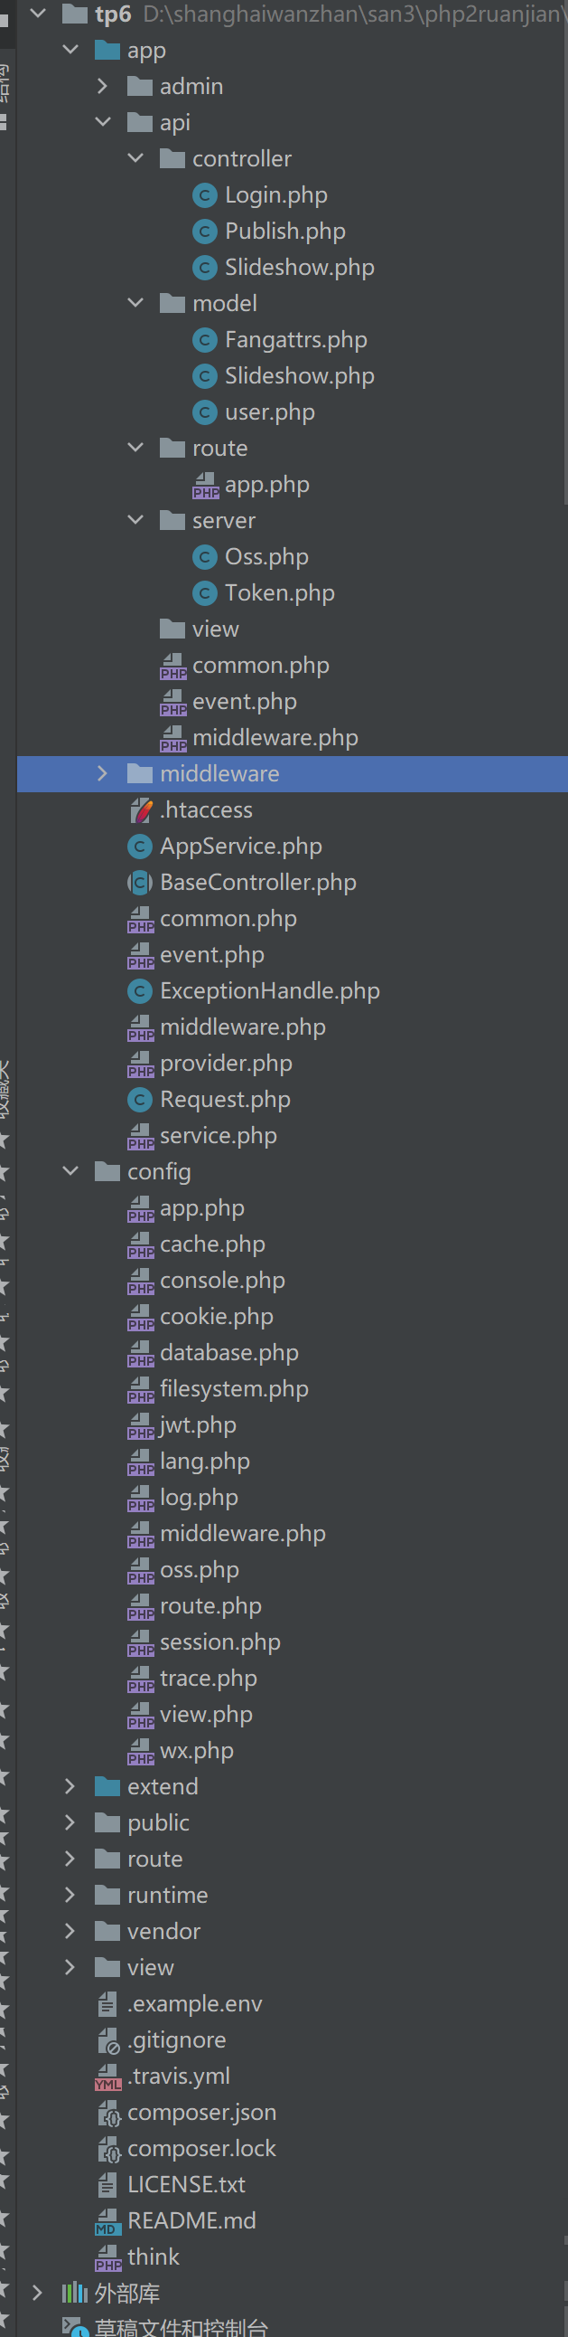Select common.php under the api folder
This screenshot has height=2337, width=568.
[260, 665]
